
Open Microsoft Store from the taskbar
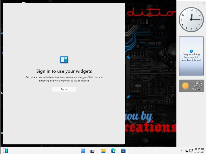123,151
